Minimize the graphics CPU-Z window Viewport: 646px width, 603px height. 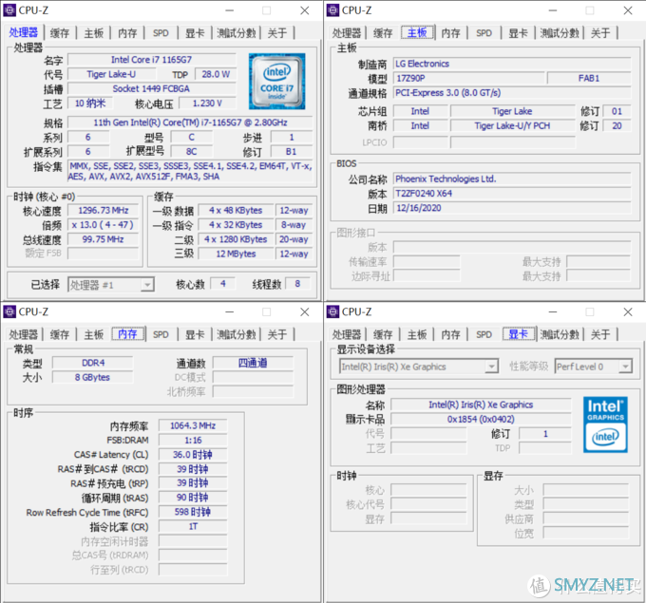click(x=553, y=311)
